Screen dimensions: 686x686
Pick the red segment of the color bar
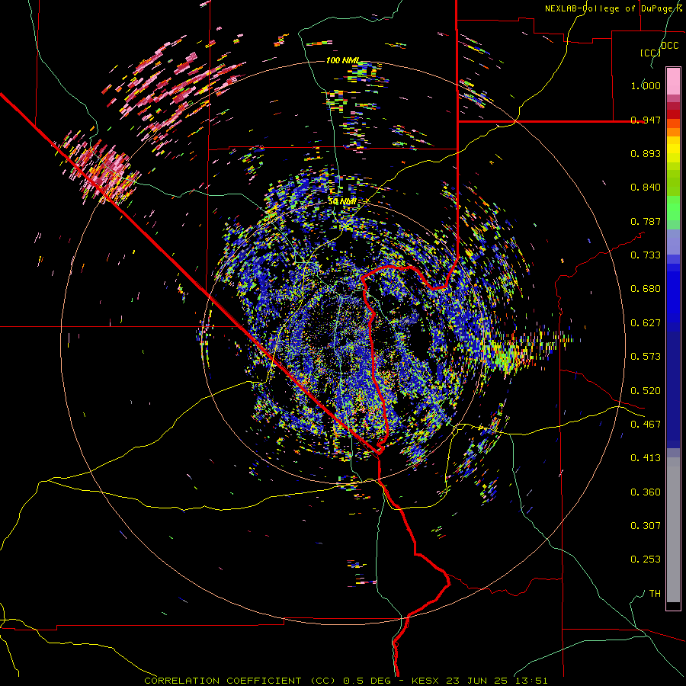(x=673, y=114)
